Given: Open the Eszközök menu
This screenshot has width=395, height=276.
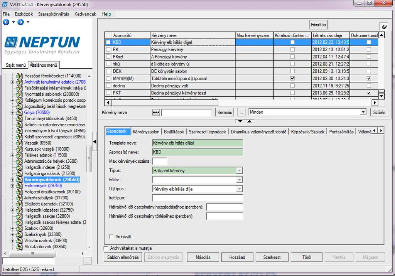Looking at the screenshot, I should [x=24, y=14].
